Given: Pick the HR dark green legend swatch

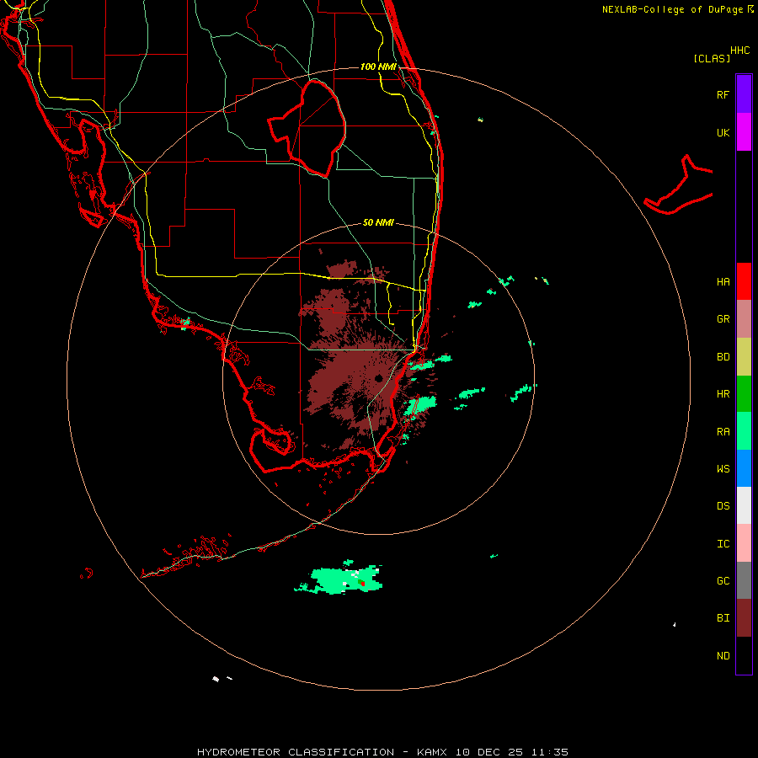Looking at the screenshot, I should (744, 394).
